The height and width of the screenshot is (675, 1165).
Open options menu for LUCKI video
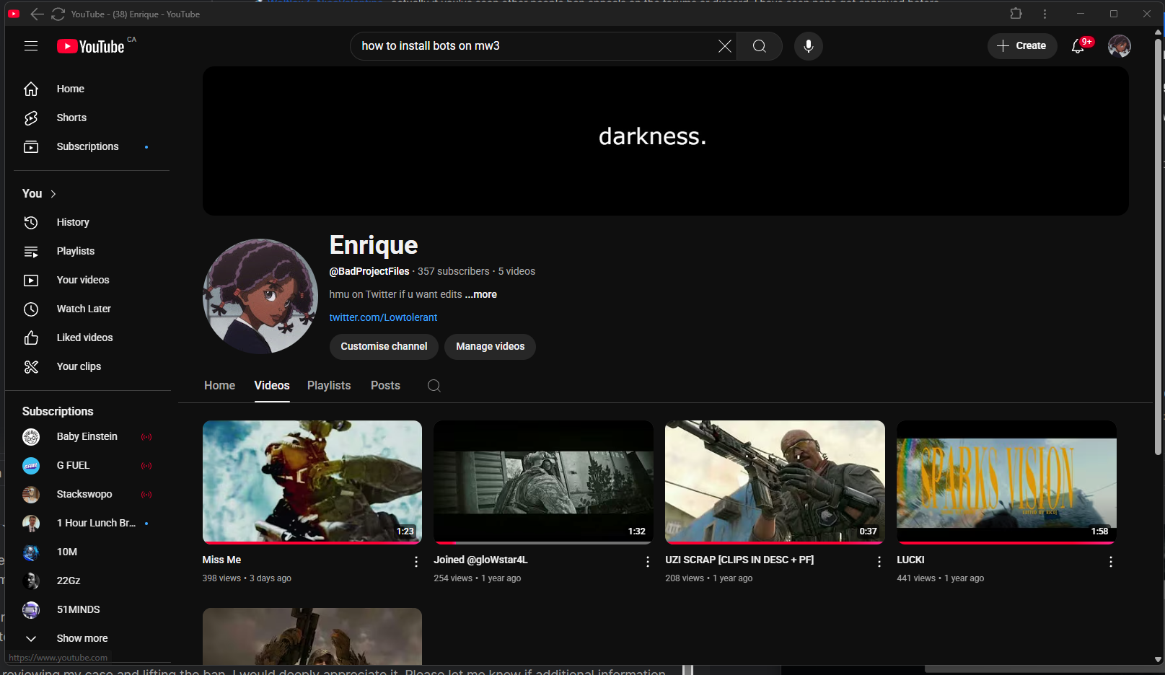[1111, 562]
